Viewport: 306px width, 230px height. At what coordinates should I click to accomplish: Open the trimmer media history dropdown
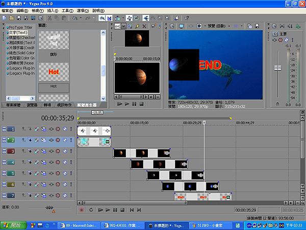click(123, 26)
